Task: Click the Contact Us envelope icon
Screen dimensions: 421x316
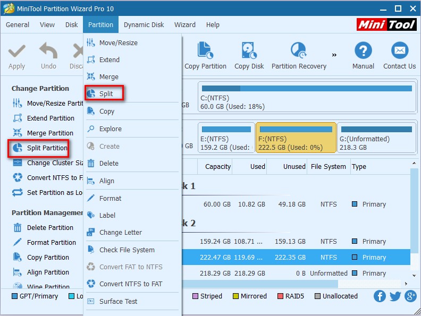Action: [x=400, y=50]
